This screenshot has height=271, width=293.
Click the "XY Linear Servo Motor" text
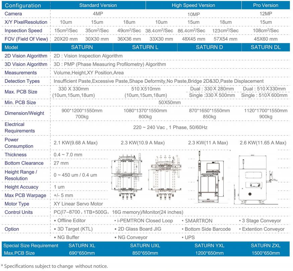78,204
